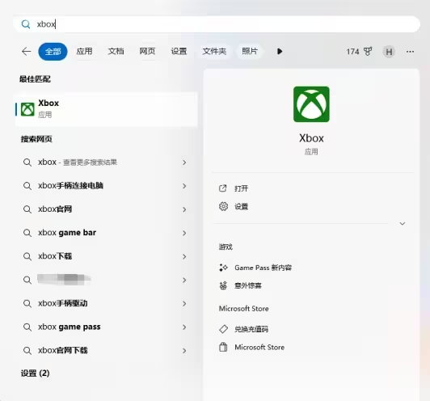
Task: Open the 174 rewards points trophy
Action: pos(359,52)
